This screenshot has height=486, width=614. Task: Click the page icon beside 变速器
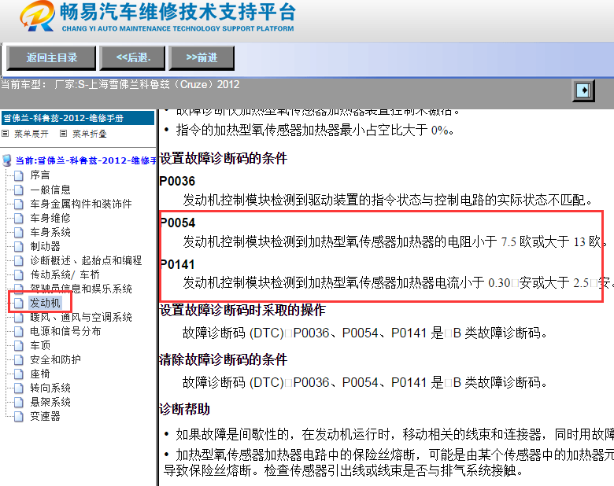coord(18,416)
